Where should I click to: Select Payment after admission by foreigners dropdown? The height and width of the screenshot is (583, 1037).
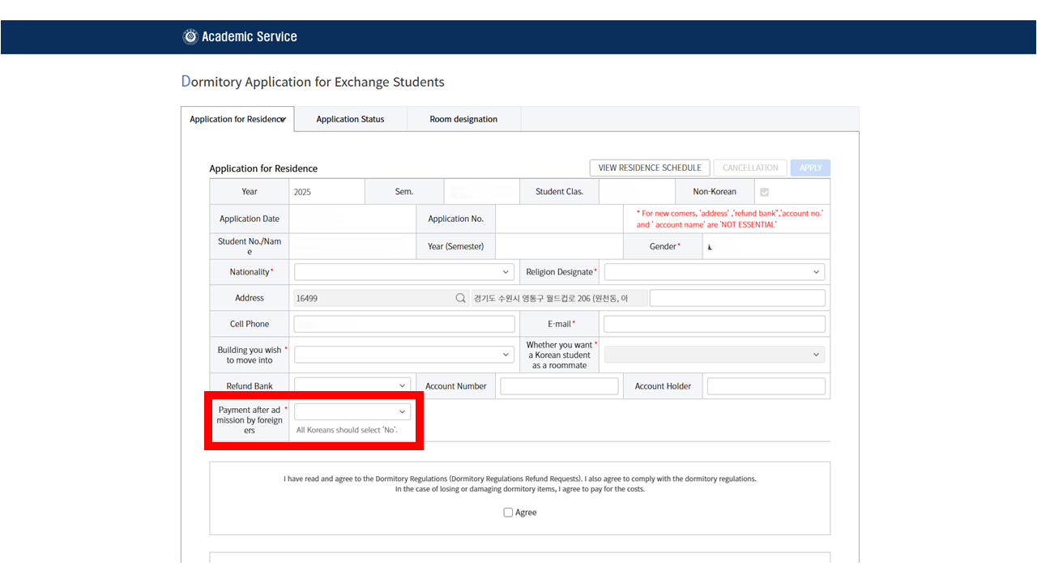pyautogui.click(x=352, y=411)
